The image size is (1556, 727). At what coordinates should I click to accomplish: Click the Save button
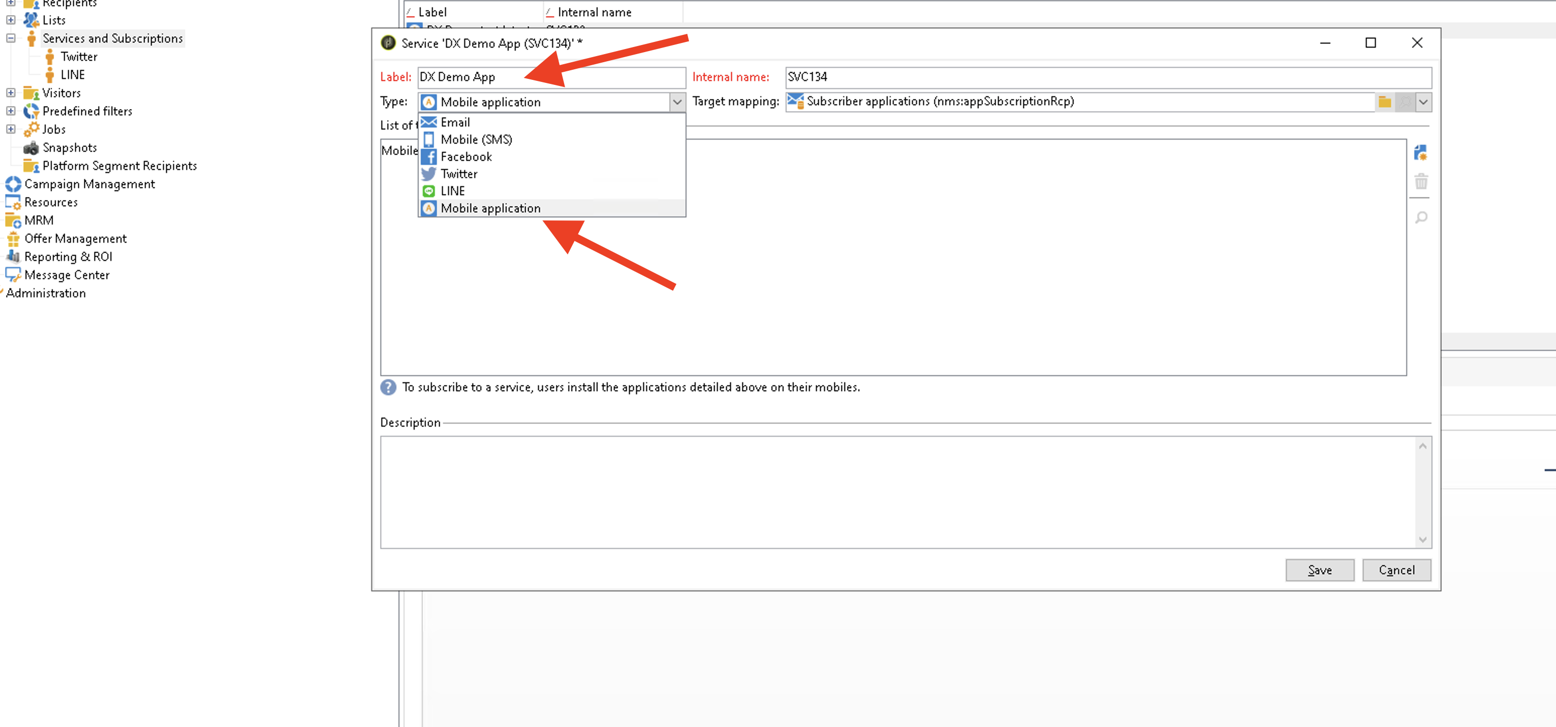click(x=1320, y=570)
